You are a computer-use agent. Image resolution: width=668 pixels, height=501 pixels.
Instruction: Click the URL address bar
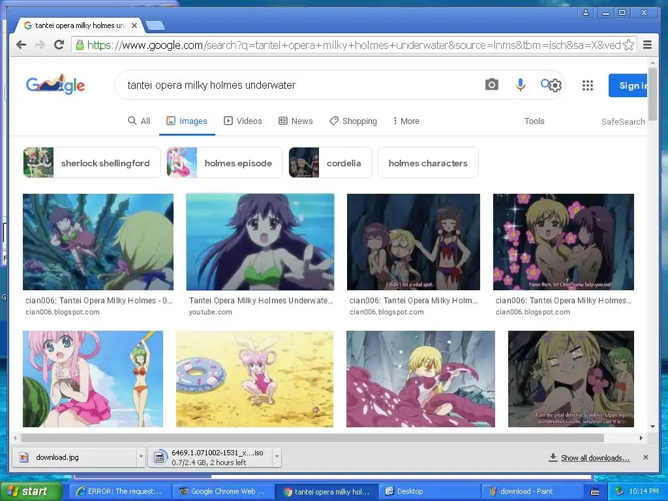354,45
